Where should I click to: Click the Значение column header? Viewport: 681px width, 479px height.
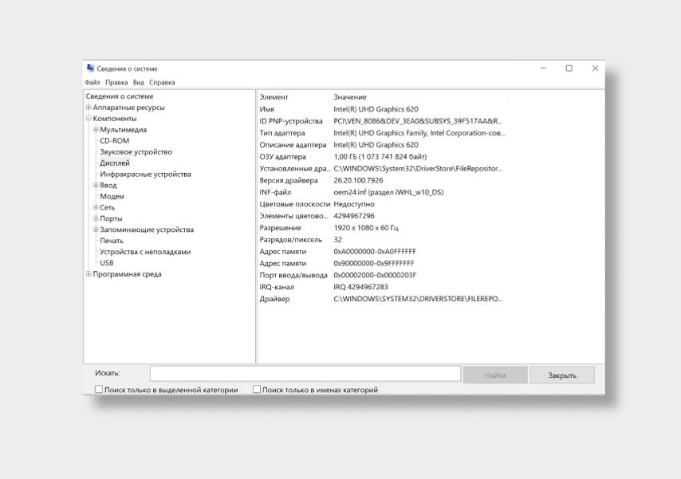(x=419, y=97)
